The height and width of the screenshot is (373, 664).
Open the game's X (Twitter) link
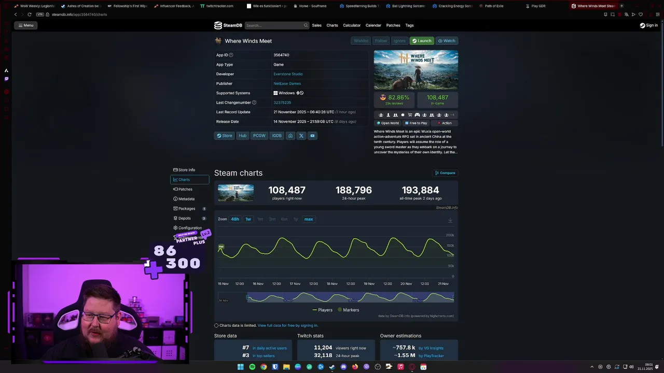coord(301,136)
